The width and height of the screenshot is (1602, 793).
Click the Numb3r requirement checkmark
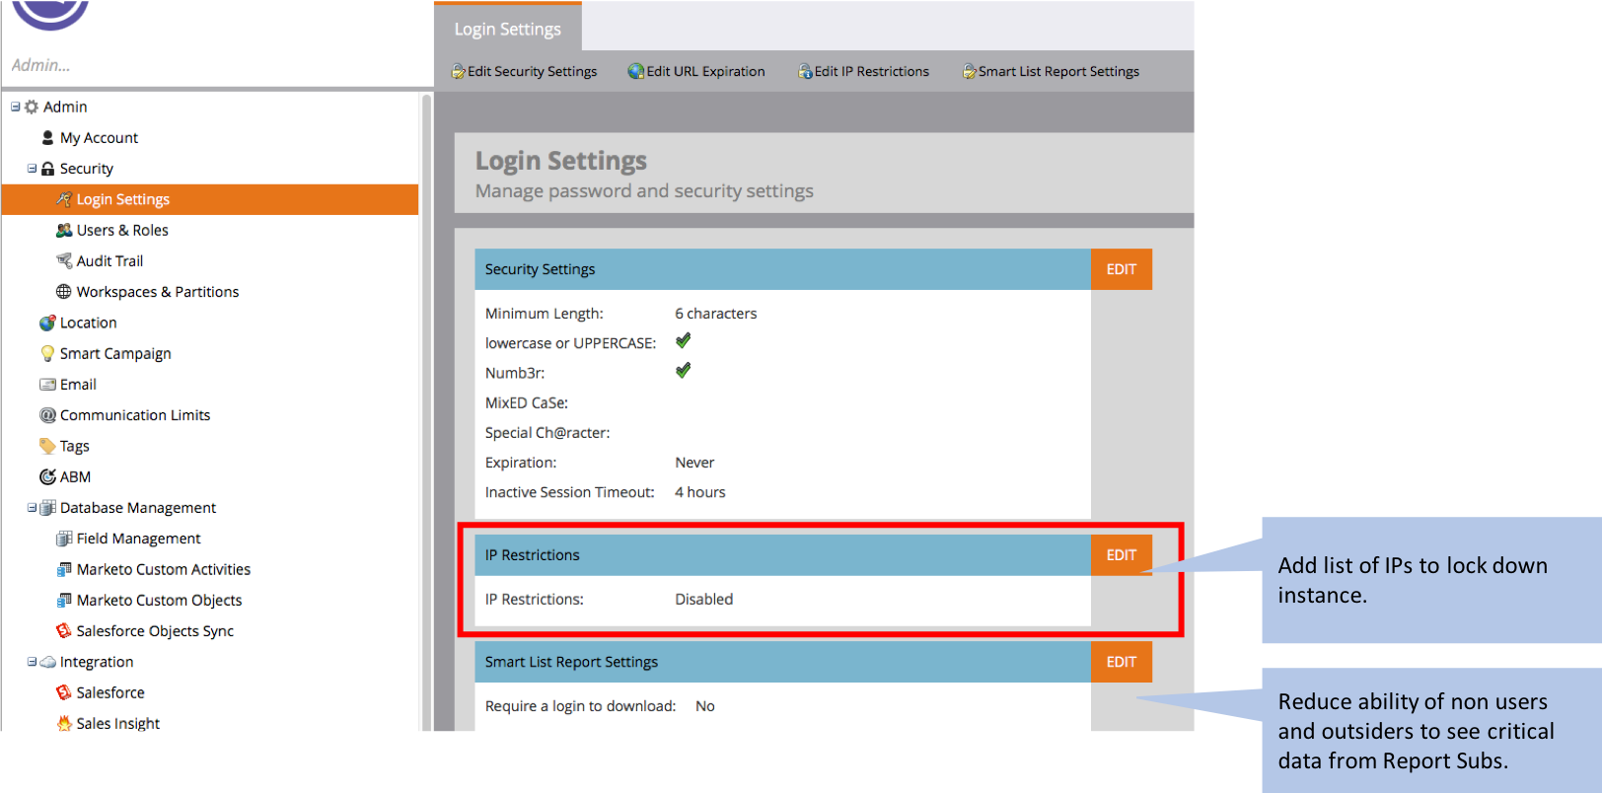pos(683,371)
